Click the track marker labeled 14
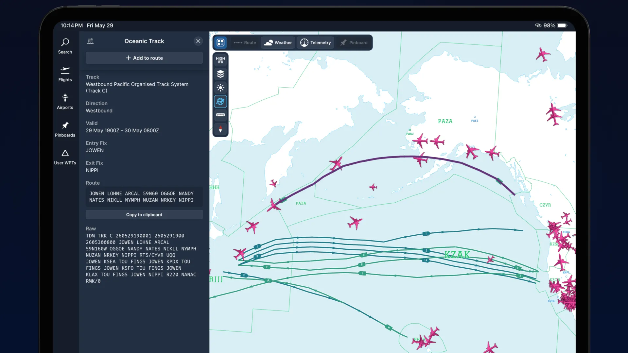 [x=426, y=261]
